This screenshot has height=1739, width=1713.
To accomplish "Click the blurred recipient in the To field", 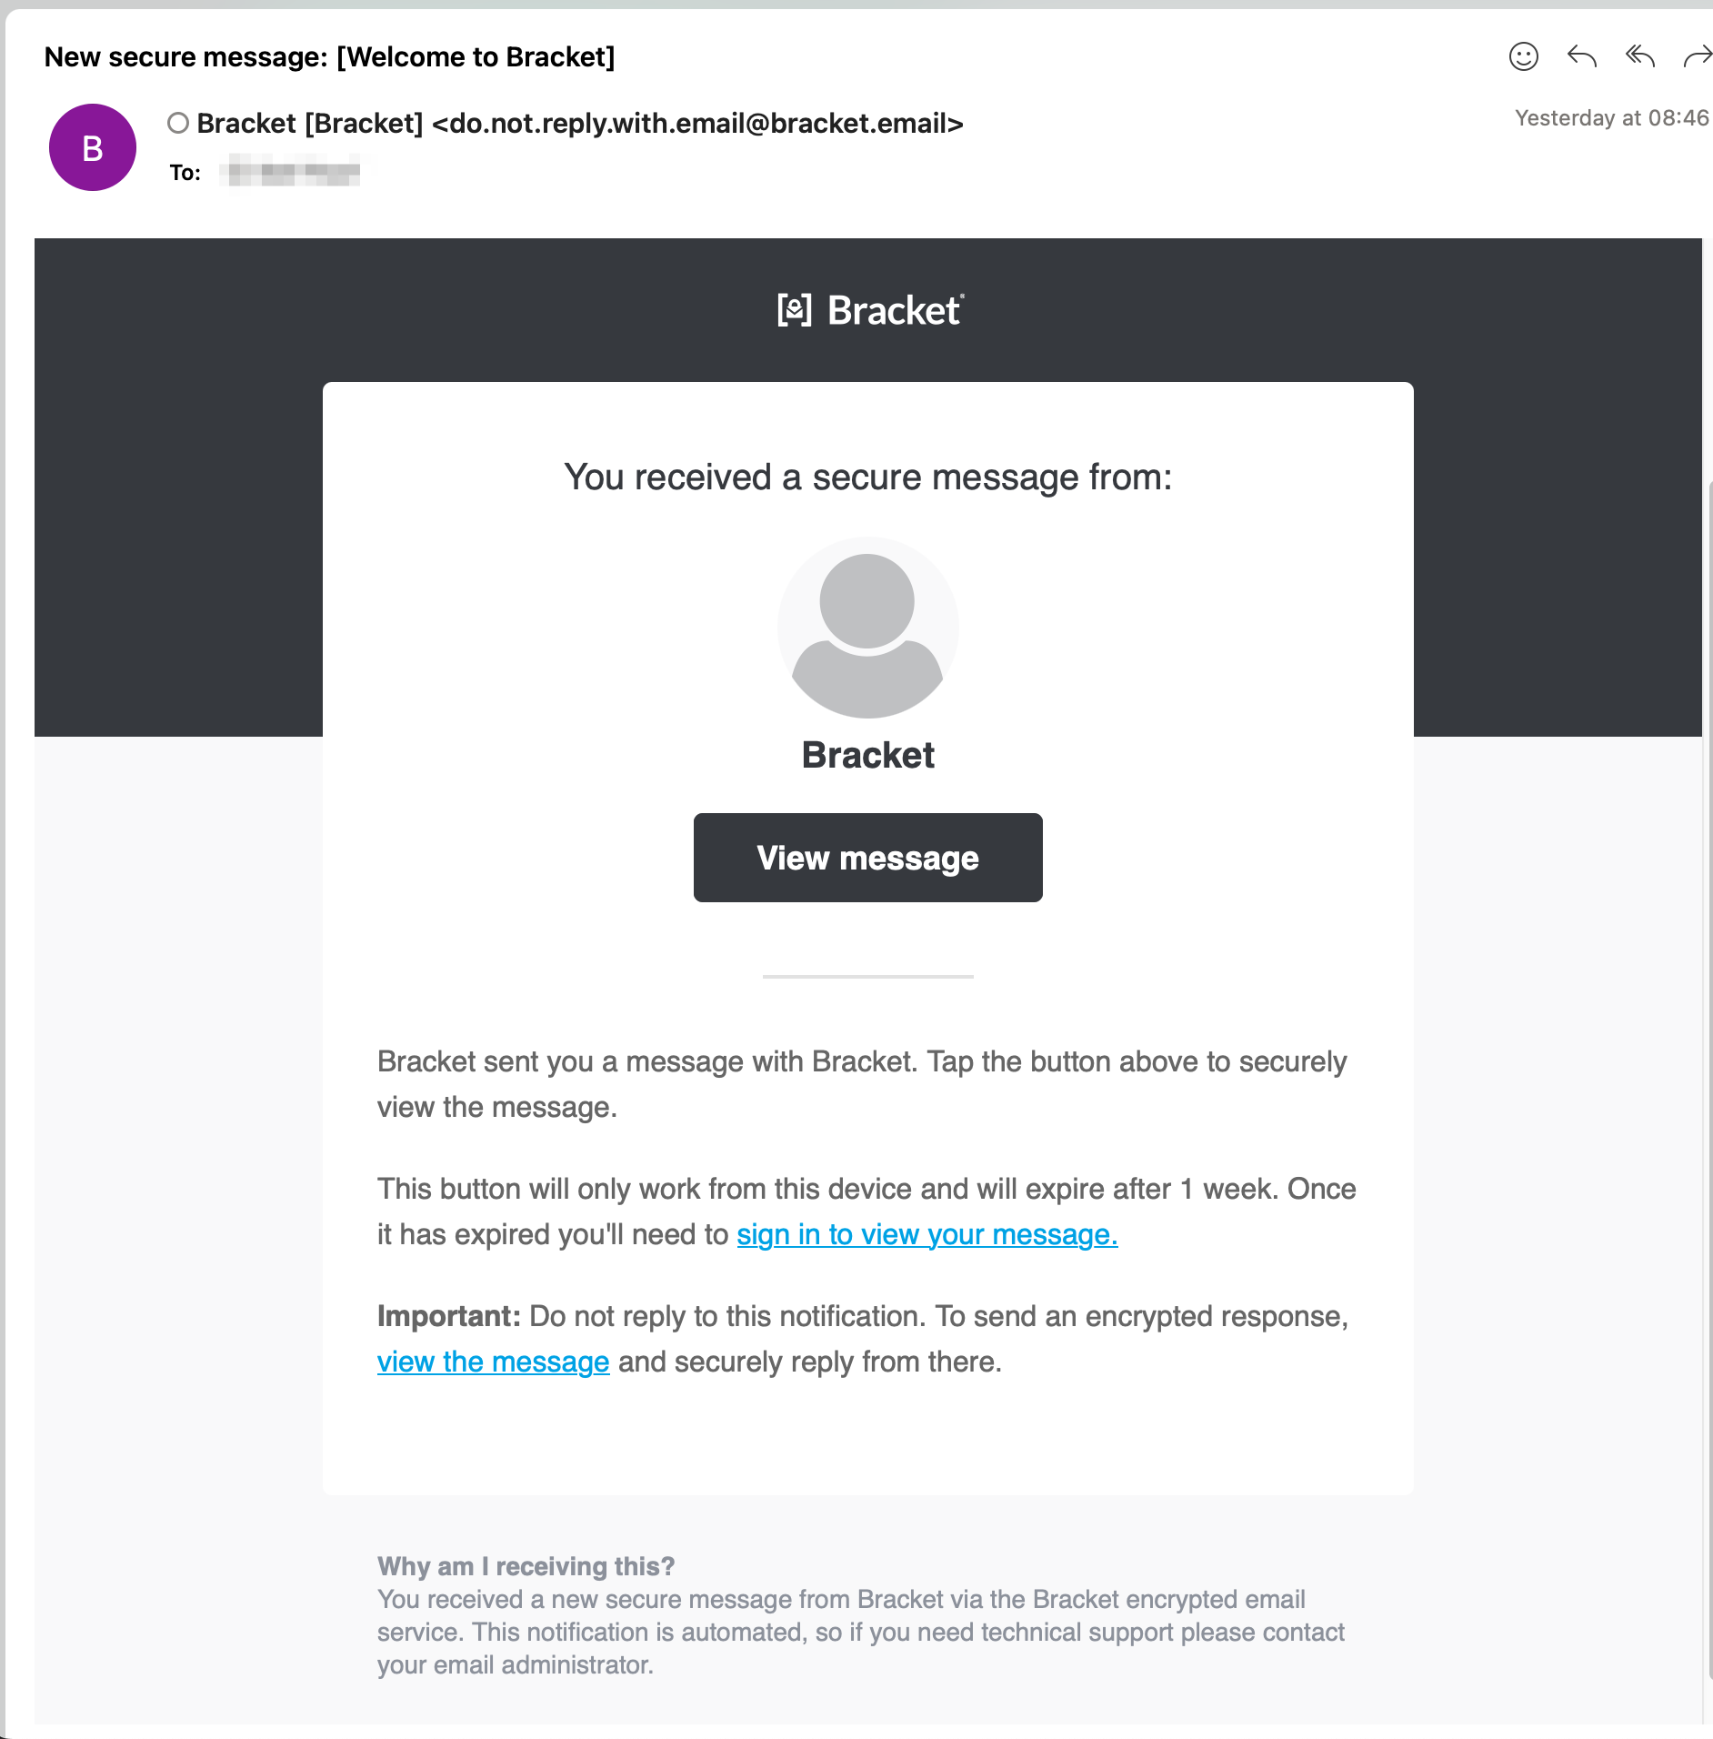I will pyautogui.click(x=293, y=171).
